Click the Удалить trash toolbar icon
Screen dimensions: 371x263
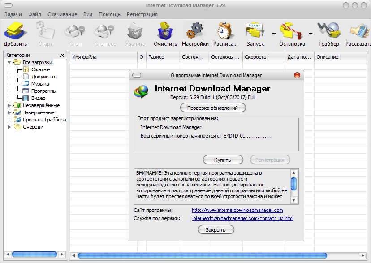135,30
